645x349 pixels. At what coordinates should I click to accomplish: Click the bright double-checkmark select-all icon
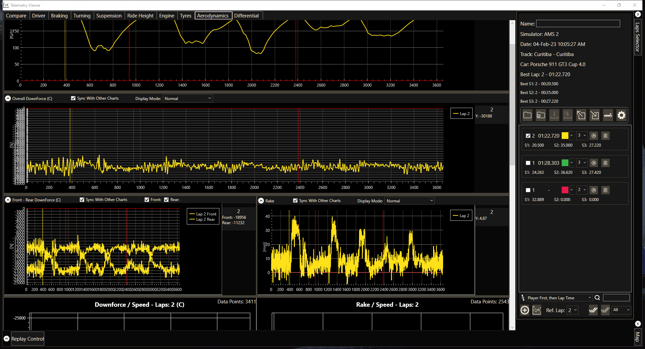coord(593,310)
